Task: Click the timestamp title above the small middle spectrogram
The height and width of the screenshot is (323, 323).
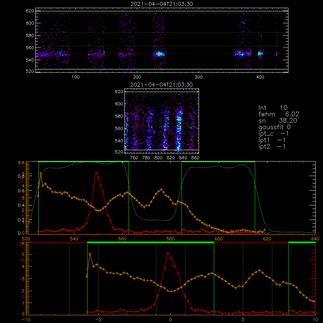Action: pos(161,85)
